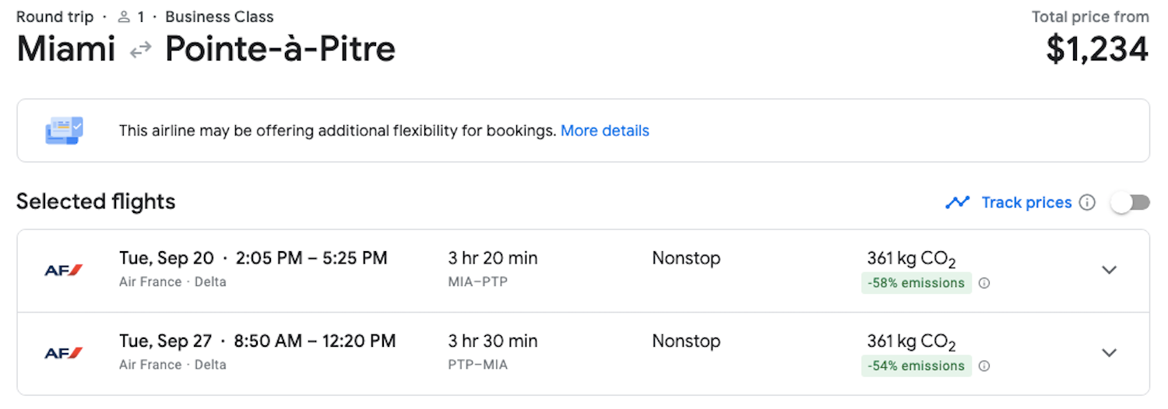This screenshot has height=409, width=1168.
Task: Click the Air France logo on outbound flight
Action: [64, 271]
